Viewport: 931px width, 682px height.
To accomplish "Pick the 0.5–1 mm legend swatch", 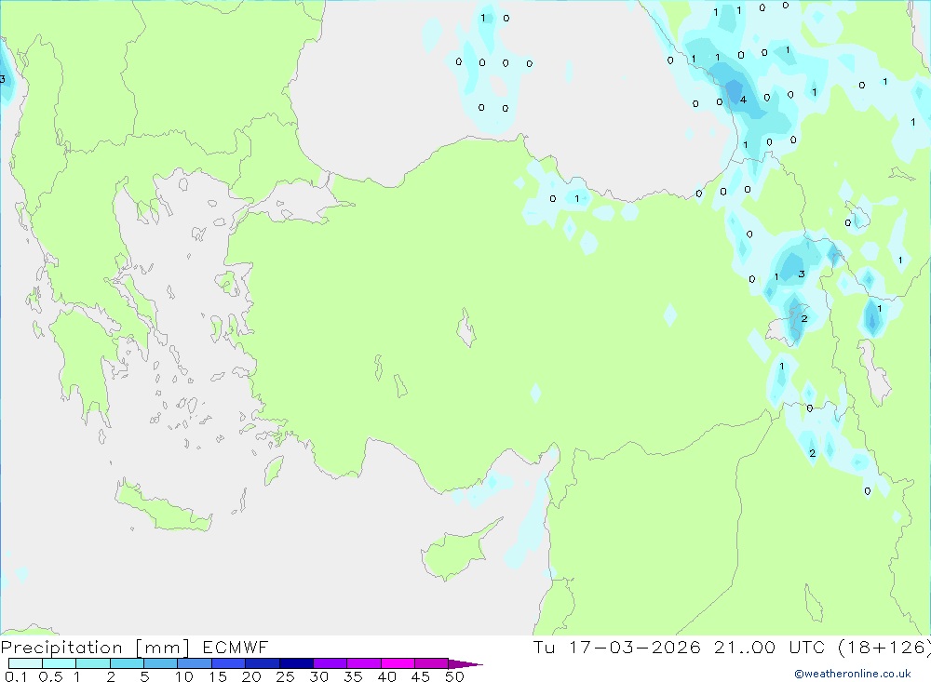I will [59, 663].
